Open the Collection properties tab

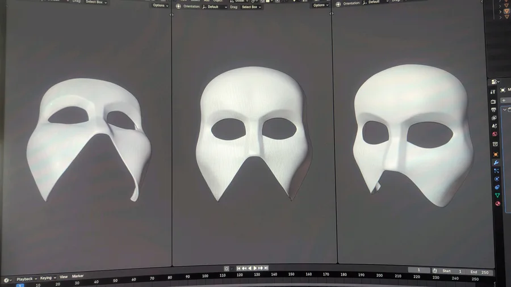495,144
